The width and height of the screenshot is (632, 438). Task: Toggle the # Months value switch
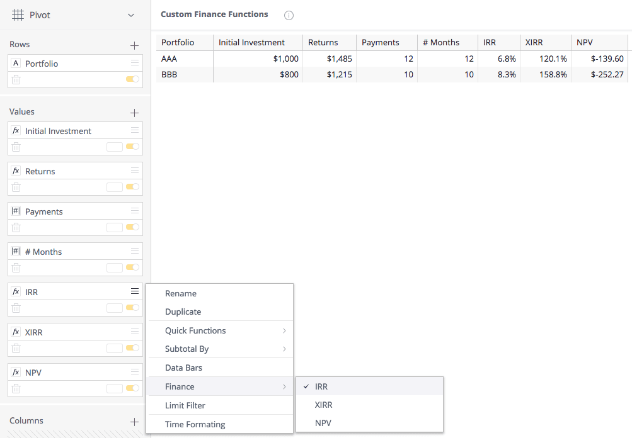point(132,267)
